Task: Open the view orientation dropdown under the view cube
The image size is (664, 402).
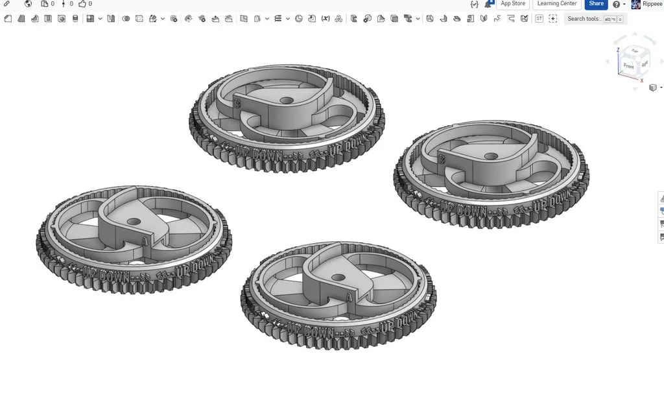Action: [x=661, y=88]
